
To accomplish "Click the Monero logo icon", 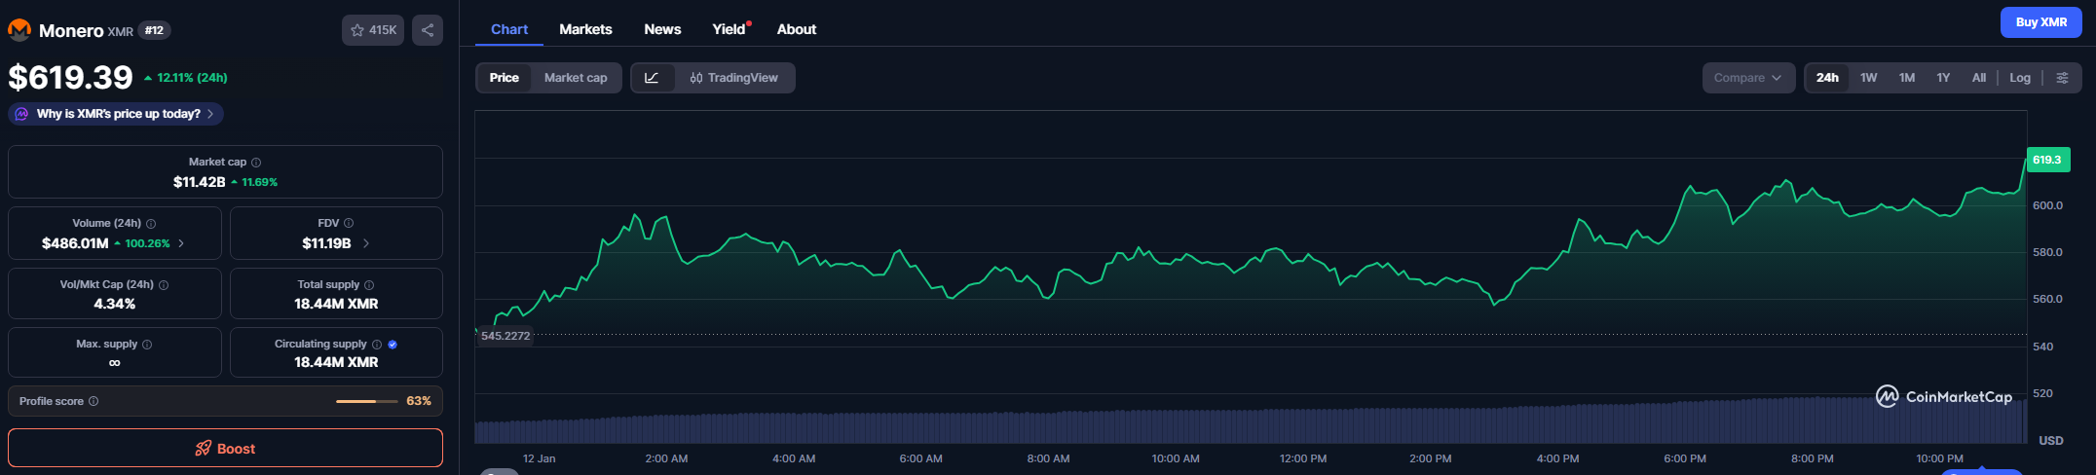I will pyautogui.click(x=19, y=30).
